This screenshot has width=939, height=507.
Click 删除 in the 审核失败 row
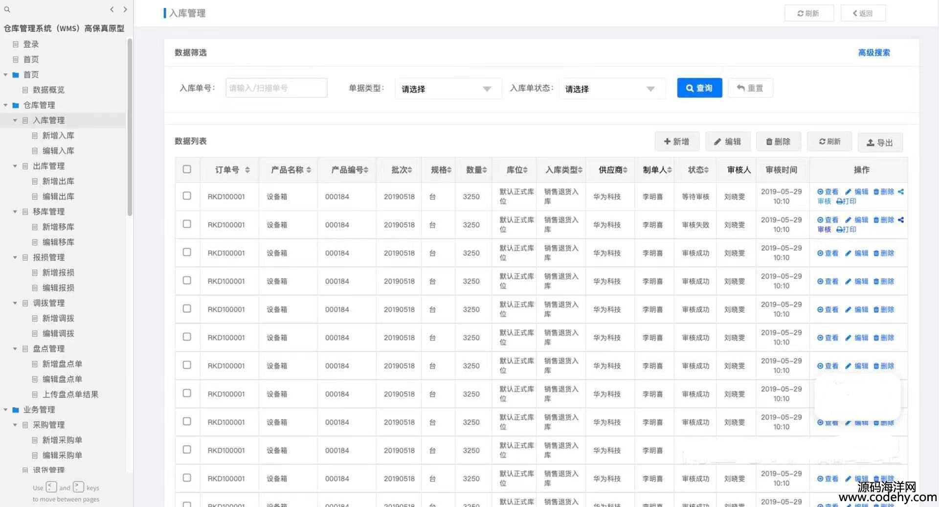tap(884, 220)
